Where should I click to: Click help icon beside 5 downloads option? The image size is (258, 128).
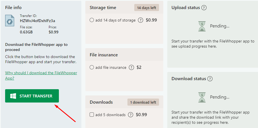tap(131, 115)
